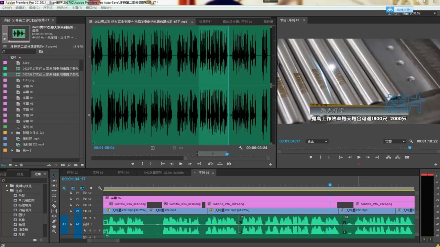
Task: Go to In point in program monitor
Action: (x=341, y=157)
